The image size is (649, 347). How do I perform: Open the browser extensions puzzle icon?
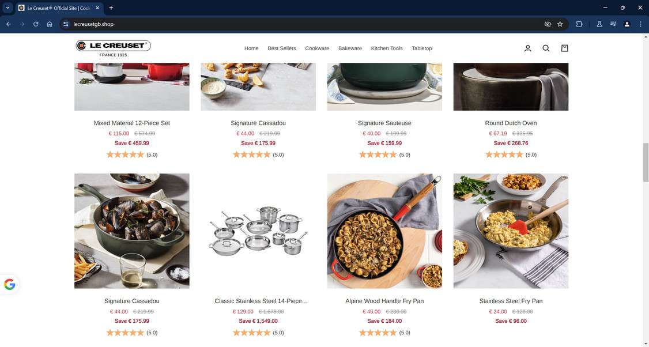pos(579,24)
